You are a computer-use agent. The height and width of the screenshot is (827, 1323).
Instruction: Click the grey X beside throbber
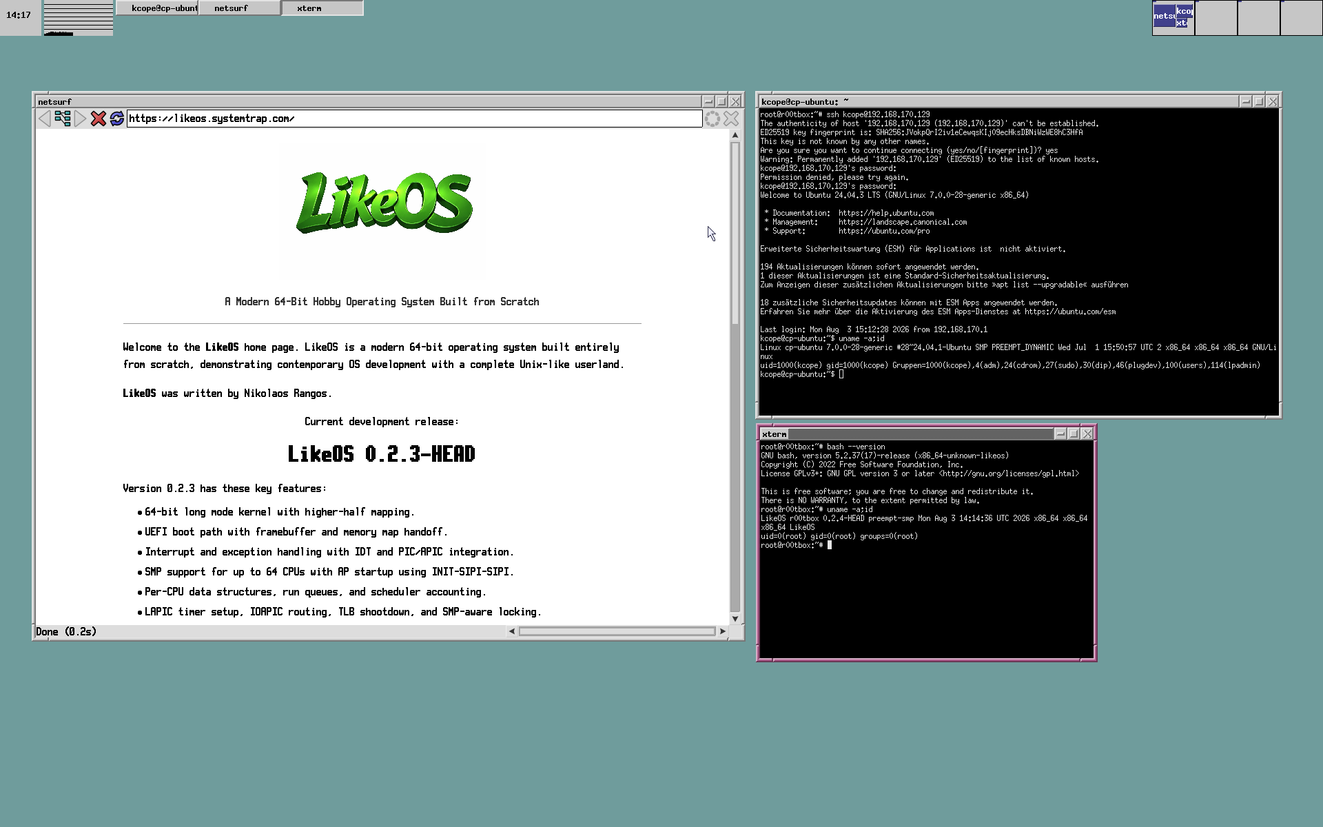(x=731, y=119)
